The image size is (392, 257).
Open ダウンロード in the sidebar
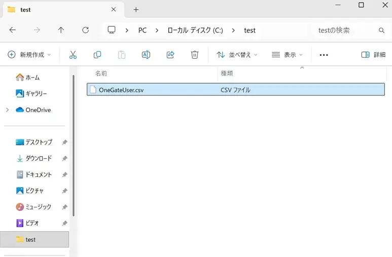click(39, 159)
